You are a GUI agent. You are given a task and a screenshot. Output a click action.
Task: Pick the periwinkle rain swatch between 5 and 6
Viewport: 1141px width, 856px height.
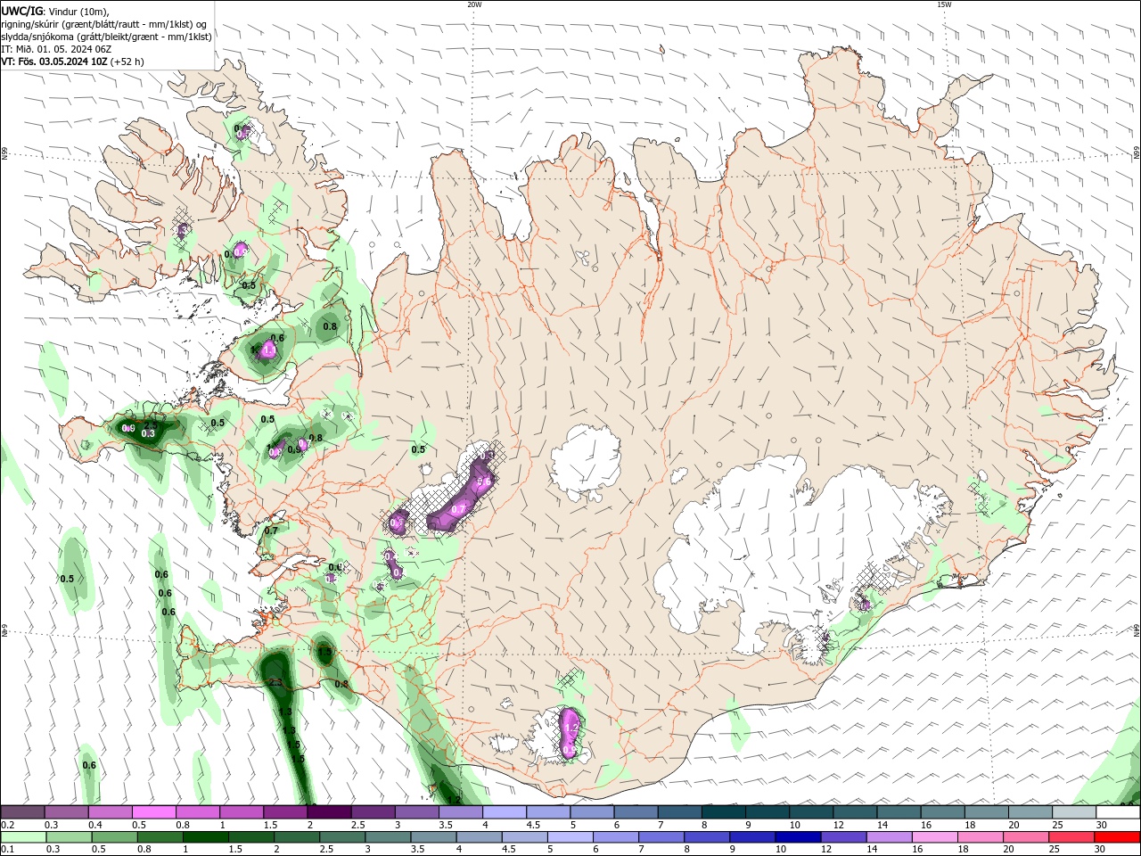(569, 837)
